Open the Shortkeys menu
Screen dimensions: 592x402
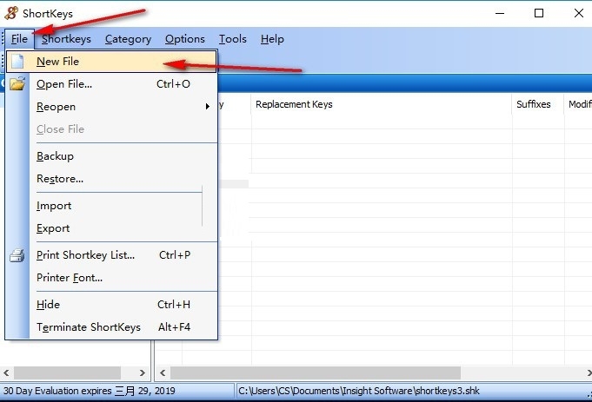click(x=66, y=39)
